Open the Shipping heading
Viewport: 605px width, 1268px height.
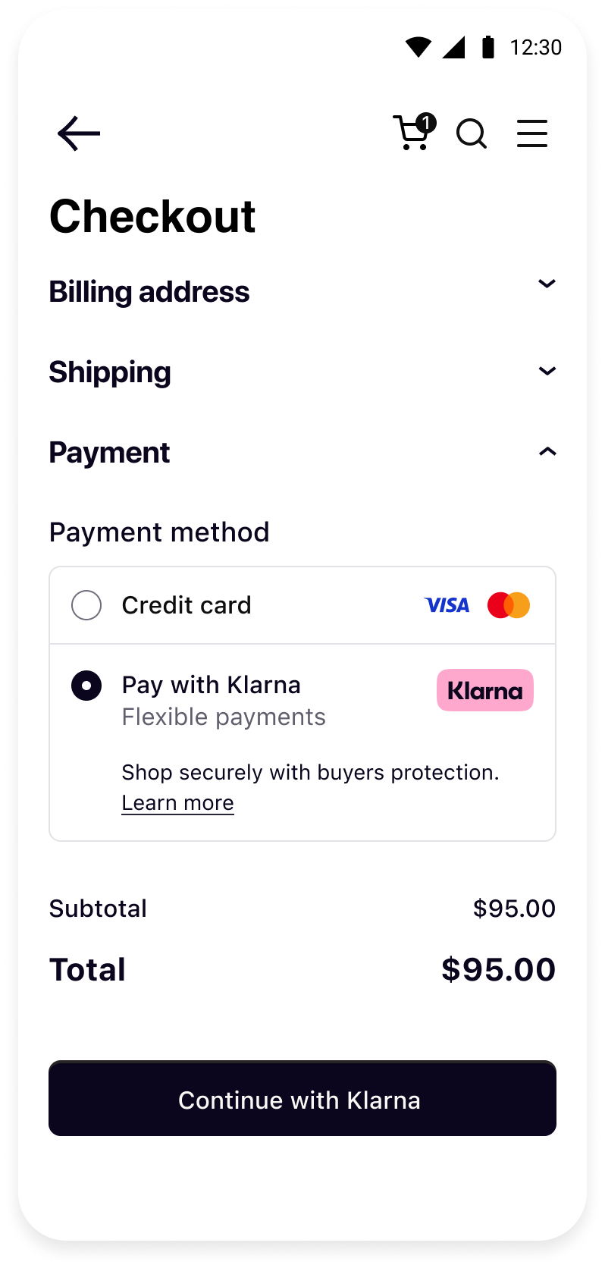110,372
